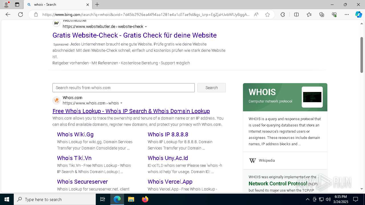365x205 pixels.
Task: Open the browser profile icon
Action: 6,5
